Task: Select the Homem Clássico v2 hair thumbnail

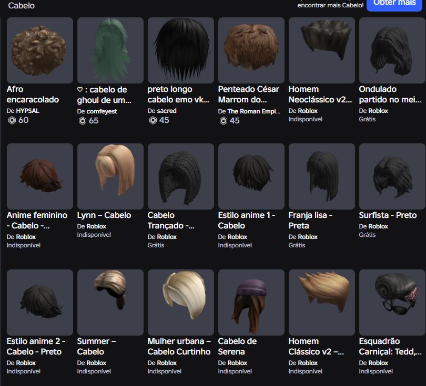Action: click(322, 302)
